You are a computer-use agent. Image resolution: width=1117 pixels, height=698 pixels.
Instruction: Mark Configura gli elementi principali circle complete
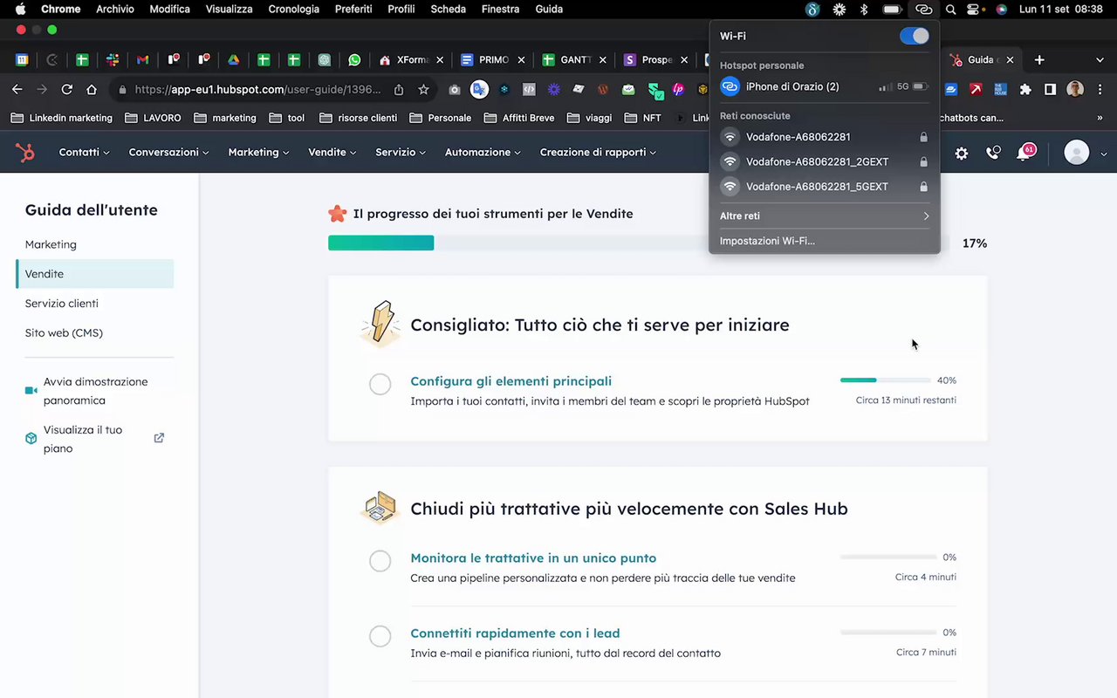tap(380, 384)
